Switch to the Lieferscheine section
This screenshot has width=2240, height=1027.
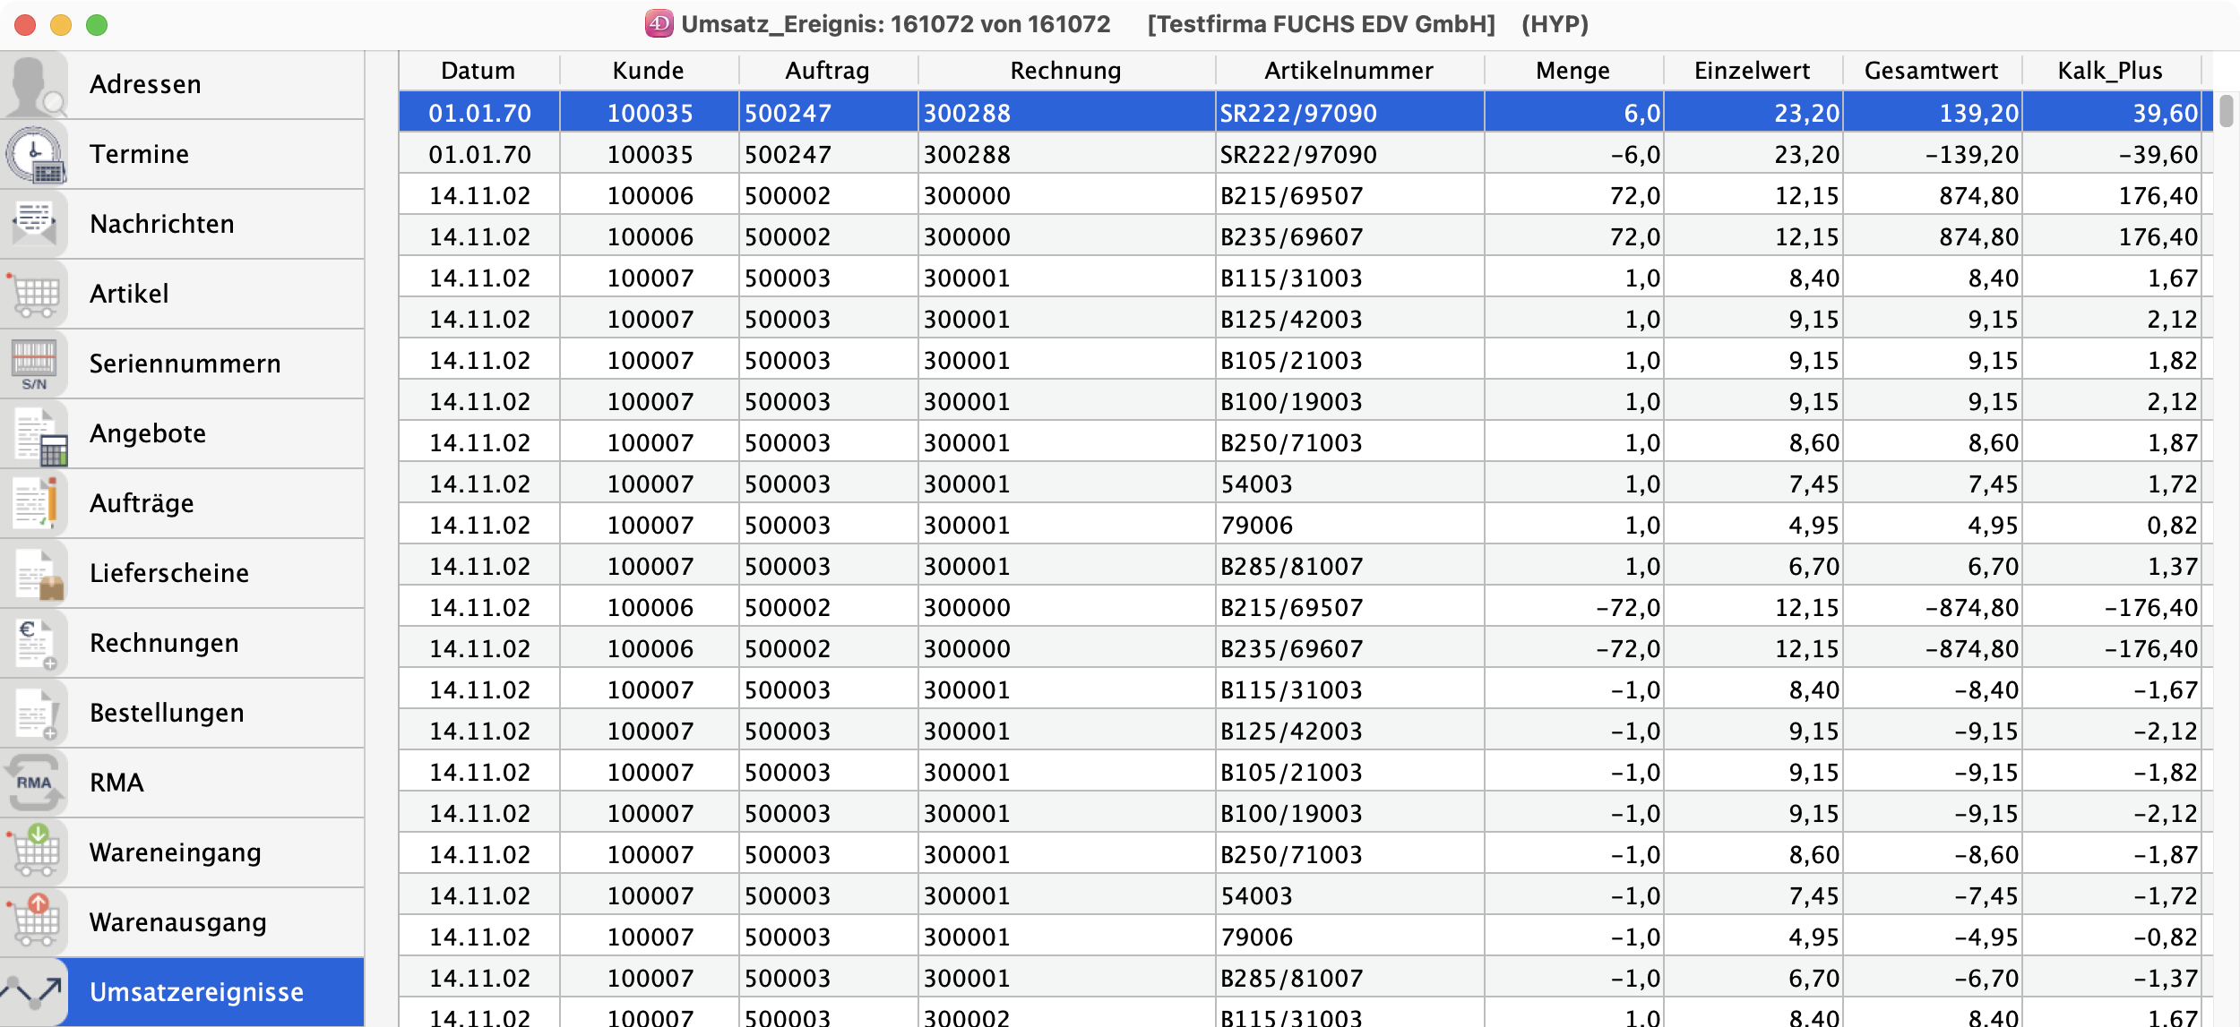click(x=168, y=573)
